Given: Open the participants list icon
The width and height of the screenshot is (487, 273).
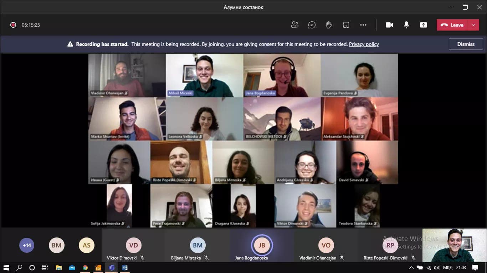Looking at the screenshot, I should 294,25.
